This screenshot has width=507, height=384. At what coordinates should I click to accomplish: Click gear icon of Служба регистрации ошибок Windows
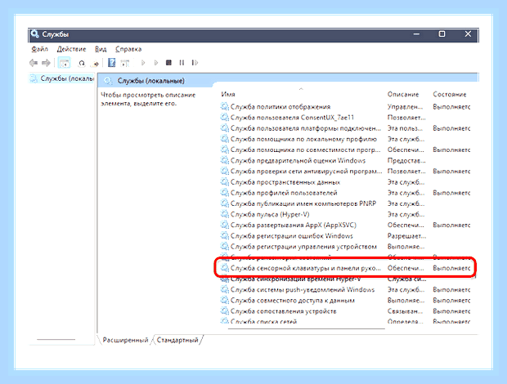click(x=224, y=236)
